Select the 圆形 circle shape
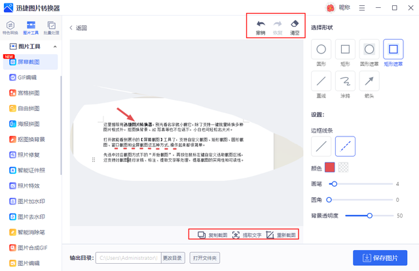The height and width of the screenshot is (271, 419). (321, 49)
